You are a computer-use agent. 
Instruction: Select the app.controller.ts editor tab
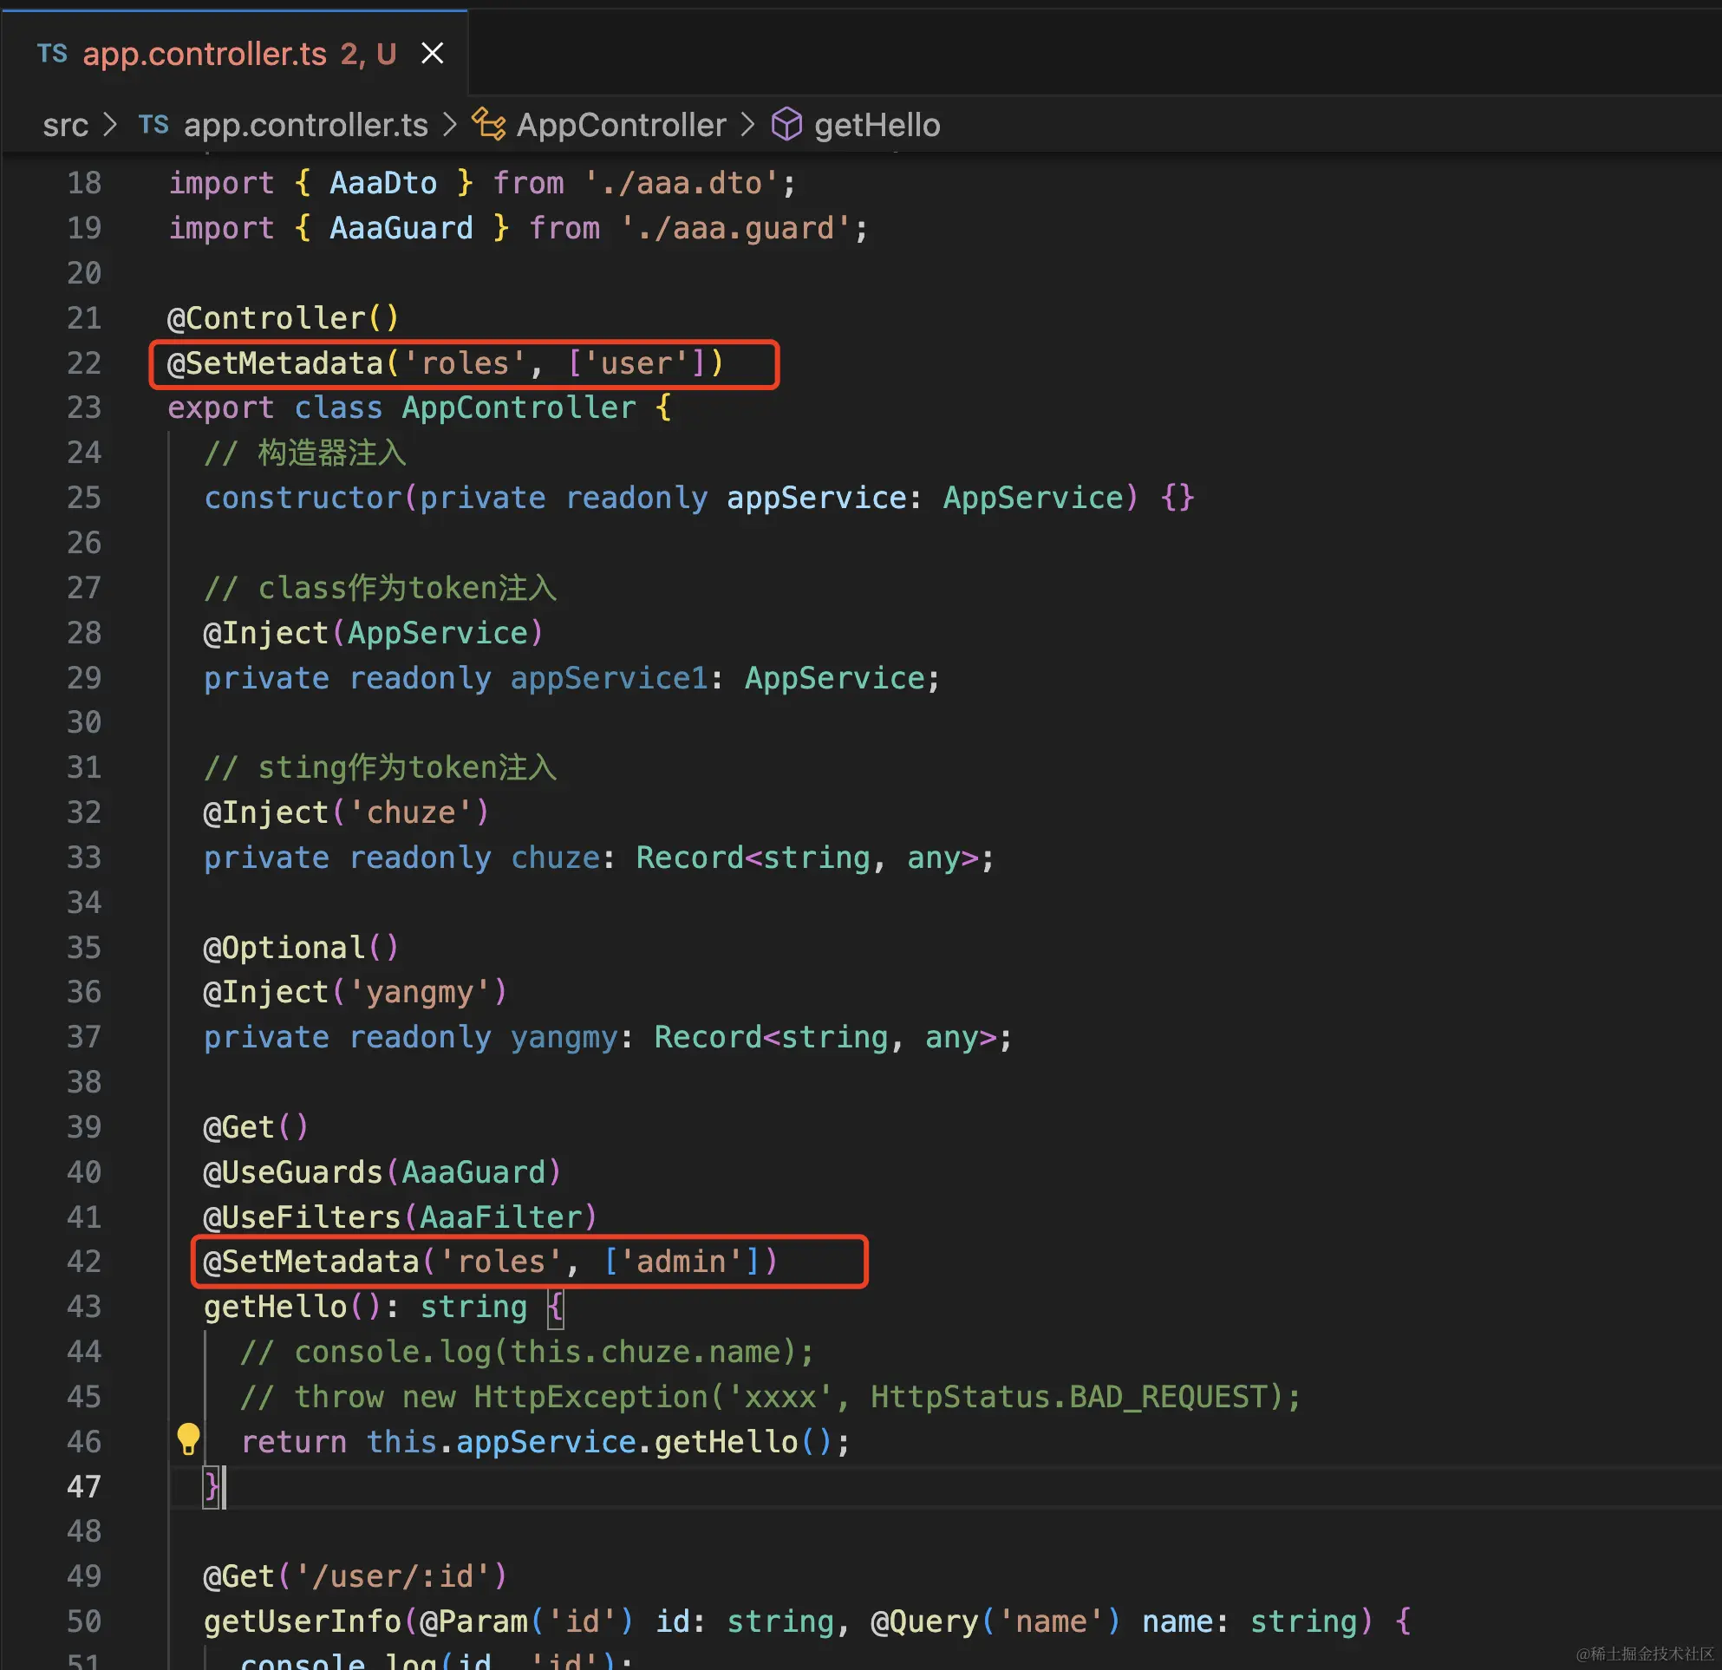click(x=204, y=55)
